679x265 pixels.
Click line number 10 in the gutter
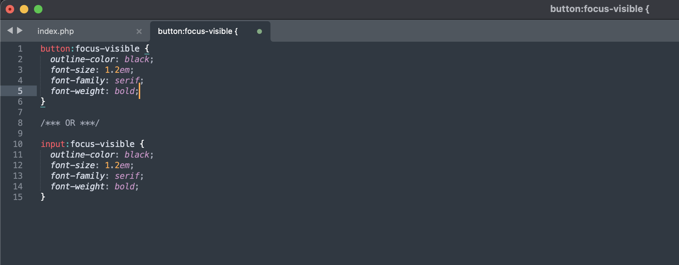[18, 144]
